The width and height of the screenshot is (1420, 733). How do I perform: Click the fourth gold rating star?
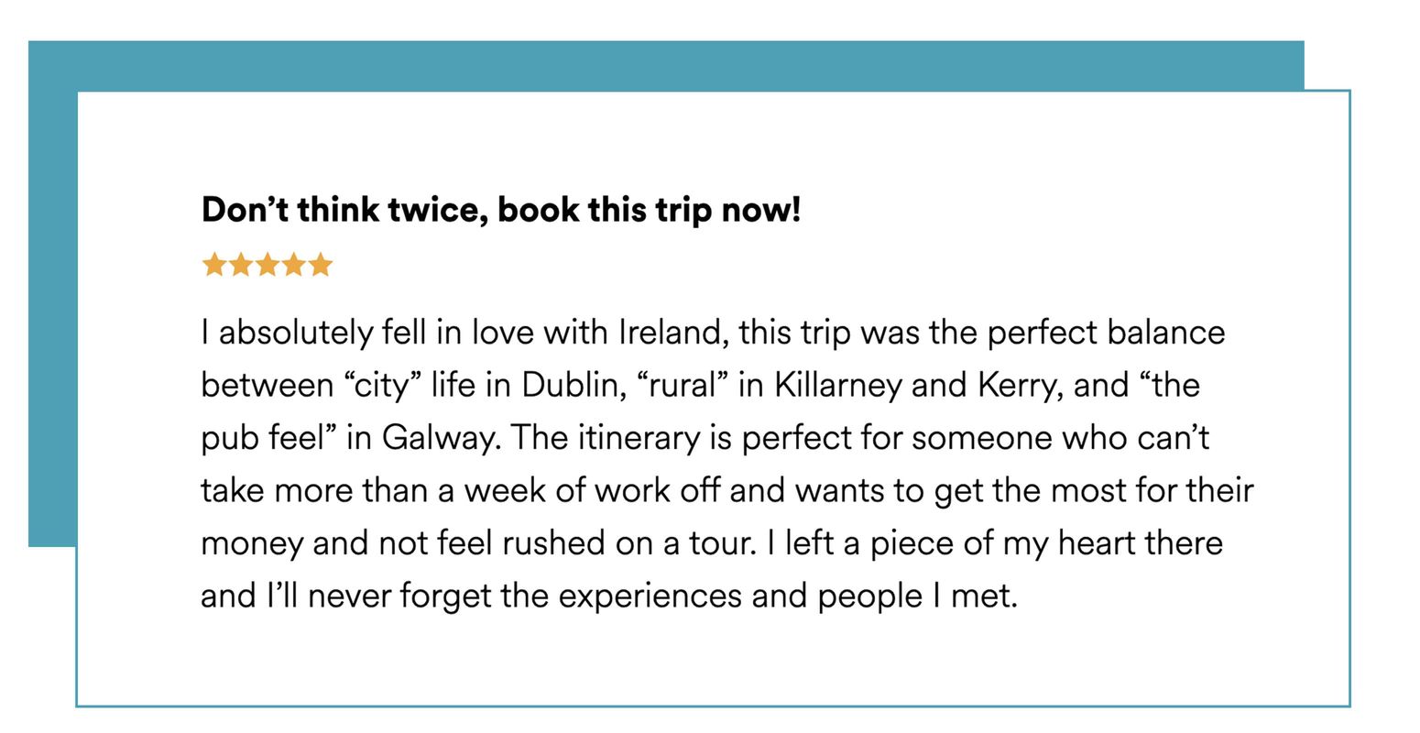293,266
